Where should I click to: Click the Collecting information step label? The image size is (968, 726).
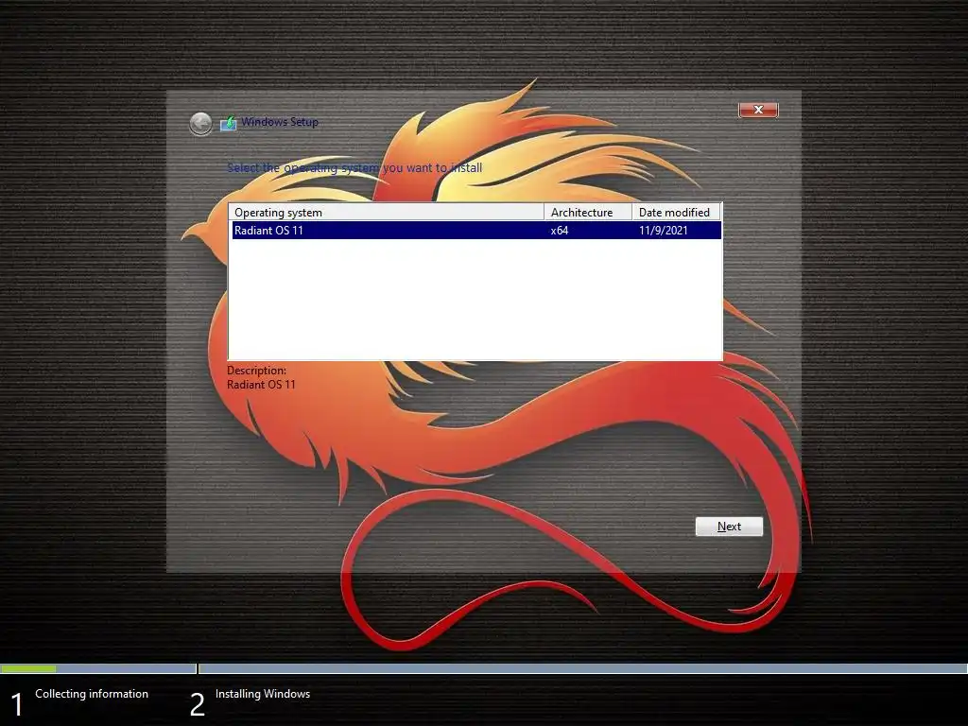[x=92, y=694]
